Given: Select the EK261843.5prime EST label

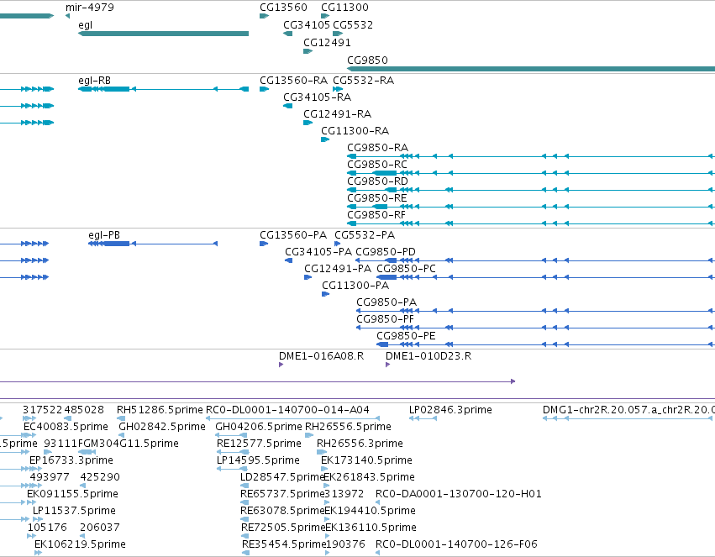Looking at the screenshot, I should pos(370,478).
